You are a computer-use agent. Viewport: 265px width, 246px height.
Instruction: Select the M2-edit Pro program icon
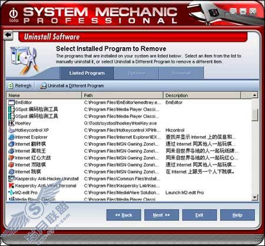(11, 192)
